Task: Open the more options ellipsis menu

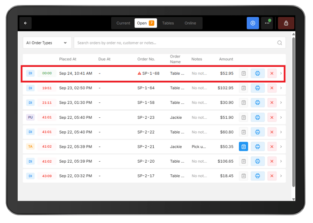Action: click(267, 23)
